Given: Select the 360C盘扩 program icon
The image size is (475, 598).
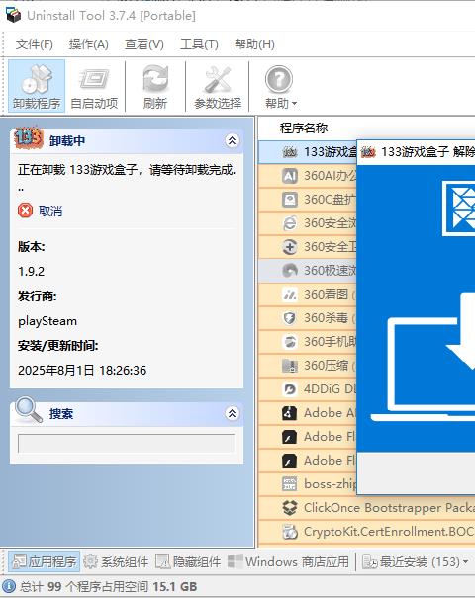Looking at the screenshot, I should coord(289,200).
